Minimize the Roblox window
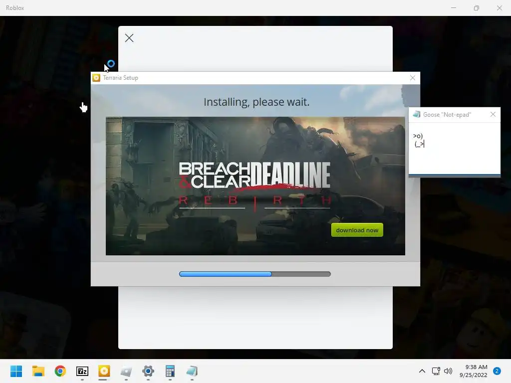 tap(453, 8)
